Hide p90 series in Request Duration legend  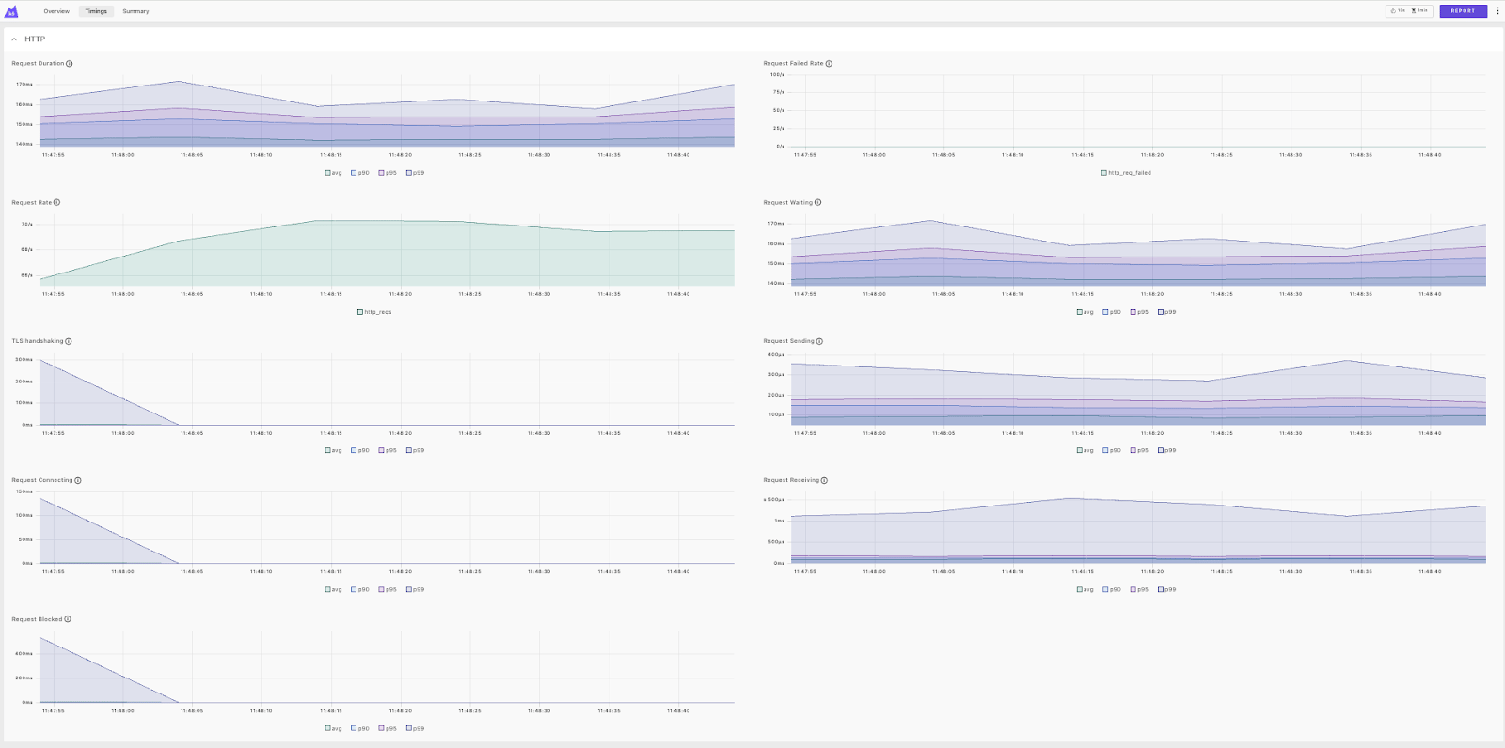[360, 173]
